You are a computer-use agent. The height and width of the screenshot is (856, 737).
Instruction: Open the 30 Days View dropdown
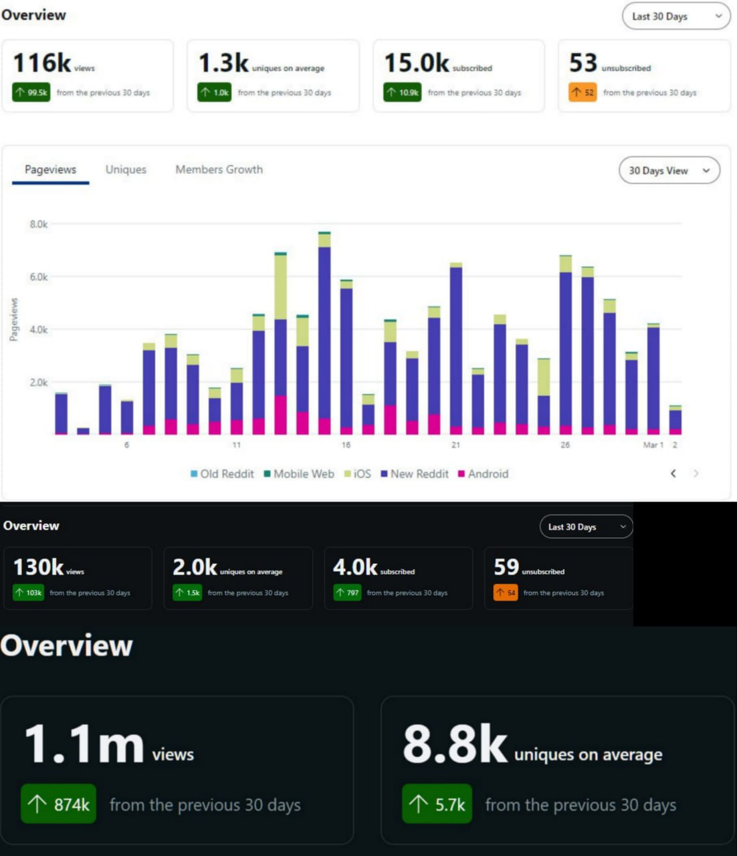click(669, 171)
